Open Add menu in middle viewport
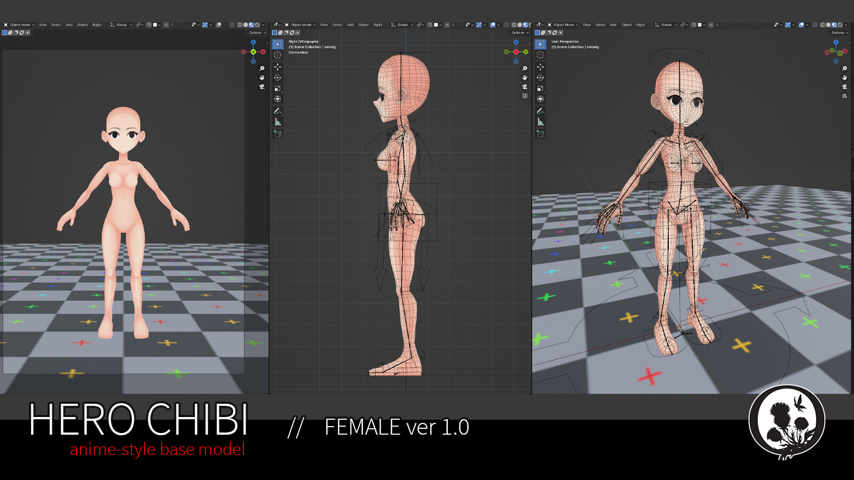854x480 pixels. click(350, 25)
